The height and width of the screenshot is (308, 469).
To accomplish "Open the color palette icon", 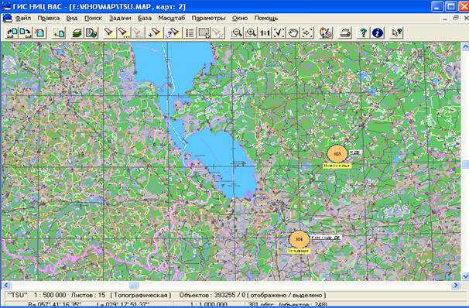I will tap(326, 33).
